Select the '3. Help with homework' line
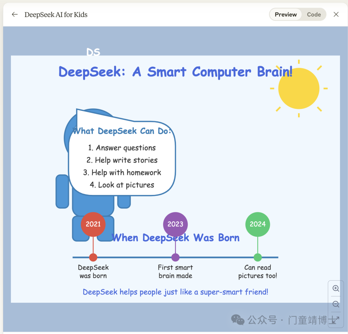 pos(122,173)
